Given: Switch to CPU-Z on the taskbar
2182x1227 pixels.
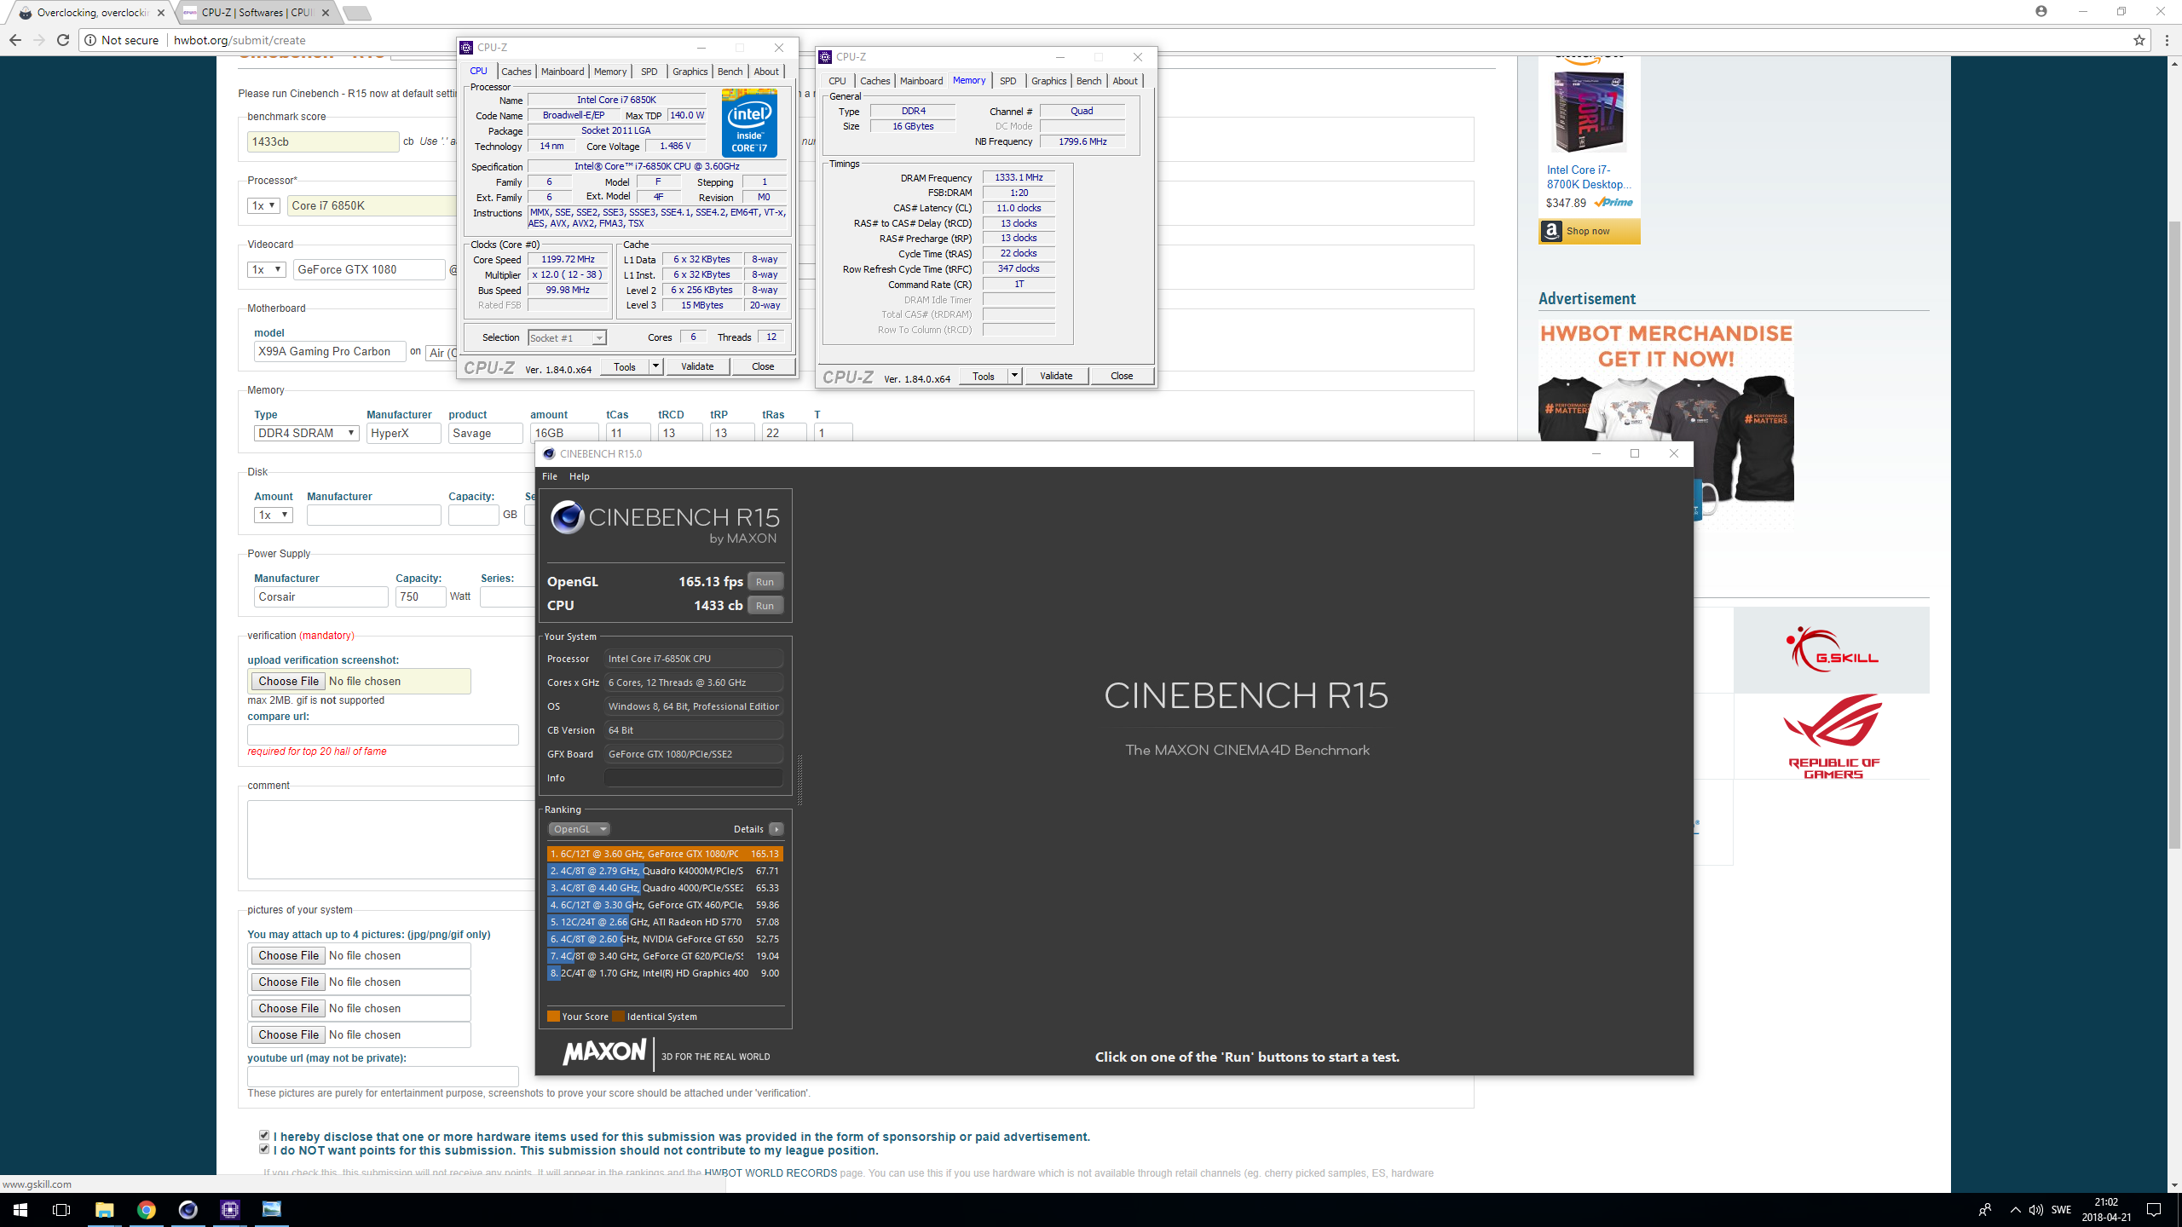Looking at the screenshot, I should [x=229, y=1210].
